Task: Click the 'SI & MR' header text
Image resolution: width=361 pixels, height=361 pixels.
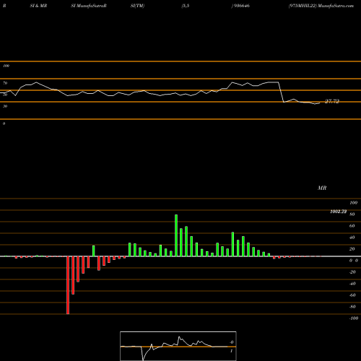Action: click(x=38, y=6)
